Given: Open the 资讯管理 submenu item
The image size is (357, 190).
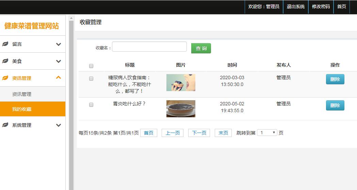Looking at the screenshot, I should click(x=33, y=94).
